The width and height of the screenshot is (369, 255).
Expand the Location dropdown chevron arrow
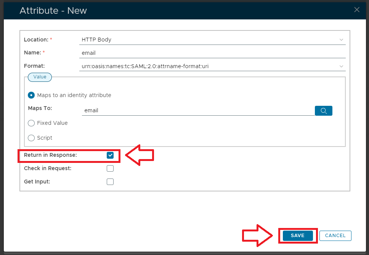pyautogui.click(x=341, y=40)
